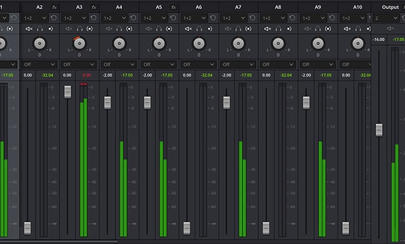Toggle mute speaker icon on track A2
Screen dimensions: 405x244
pyautogui.click(x=29, y=29)
